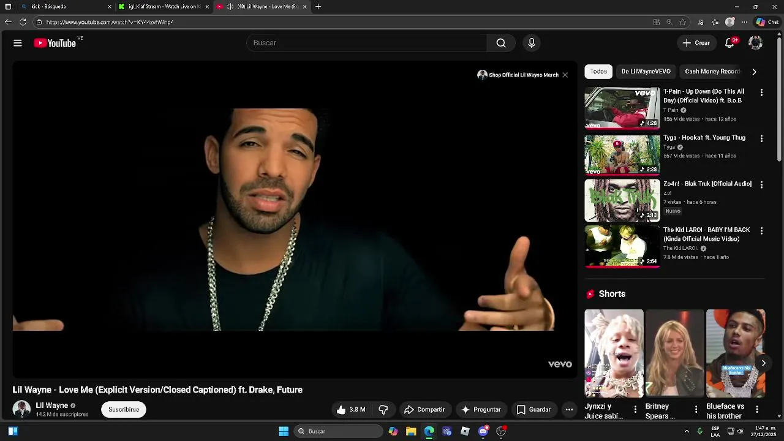The width and height of the screenshot is (784, 441).
Task: Reload the current page
Action: 23,22
